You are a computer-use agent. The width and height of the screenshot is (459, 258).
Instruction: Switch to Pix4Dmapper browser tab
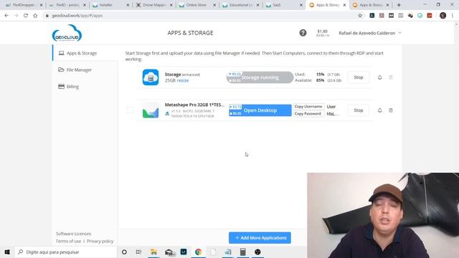pos(23,5)
